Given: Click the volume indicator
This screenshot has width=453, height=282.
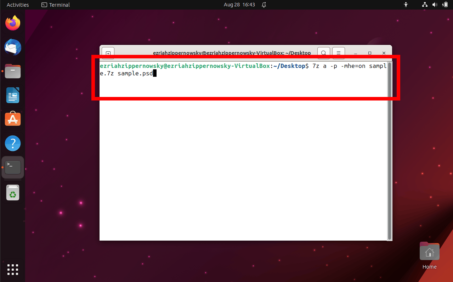Looking at the screenshot, I should (435, 5).
